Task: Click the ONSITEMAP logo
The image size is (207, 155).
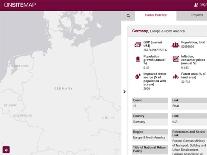Action: pyautogui.click(x=20, y=5)
